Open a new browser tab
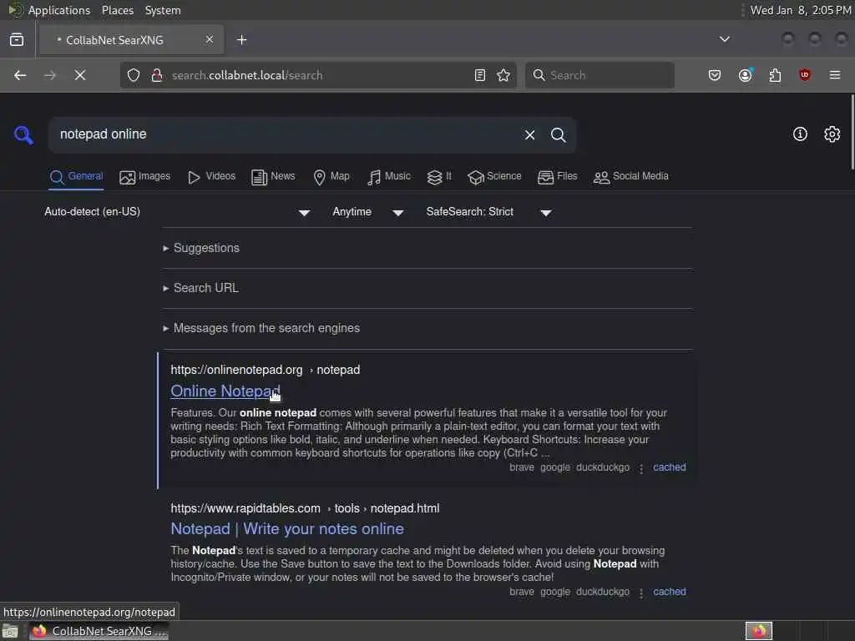Image resolution: width=855 pixels, height=641 pixels. [242, 40]
